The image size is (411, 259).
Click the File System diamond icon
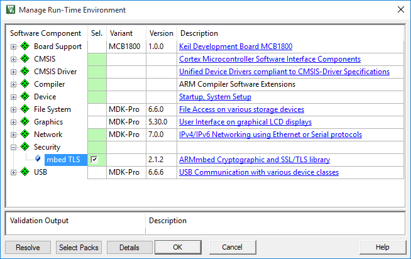point(25,109)
